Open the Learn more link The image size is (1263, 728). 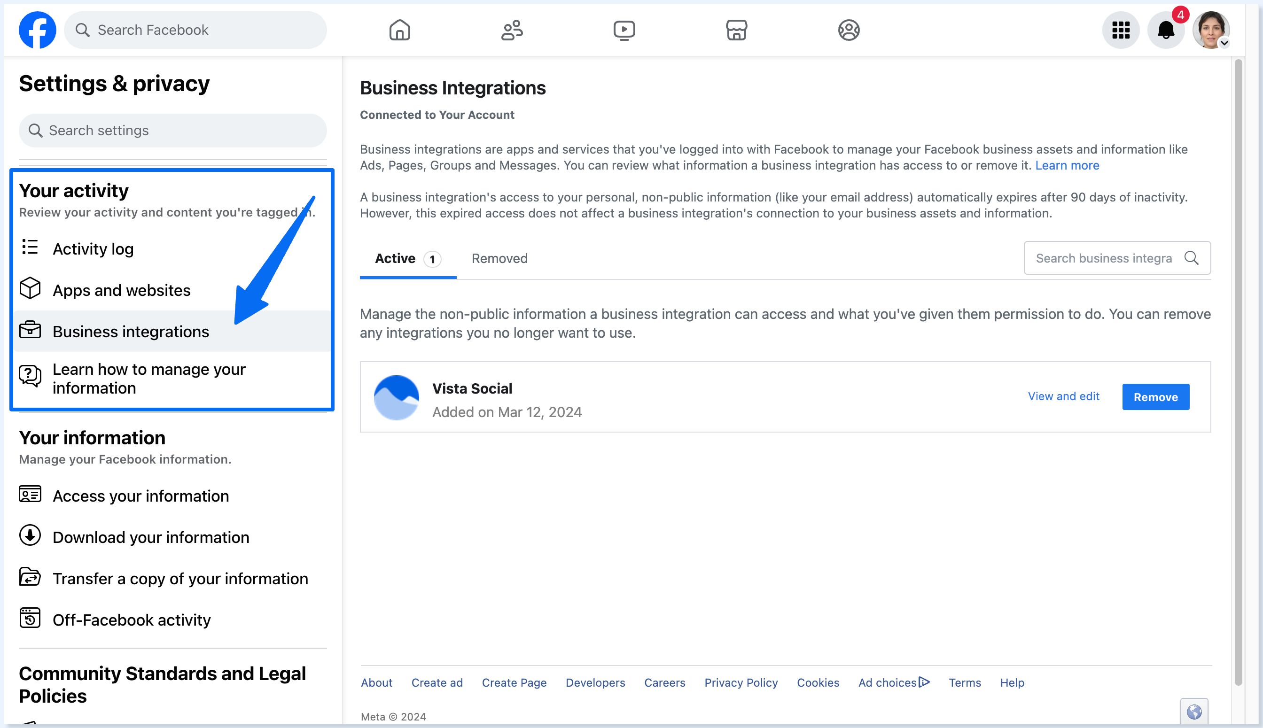[1067, 165]
